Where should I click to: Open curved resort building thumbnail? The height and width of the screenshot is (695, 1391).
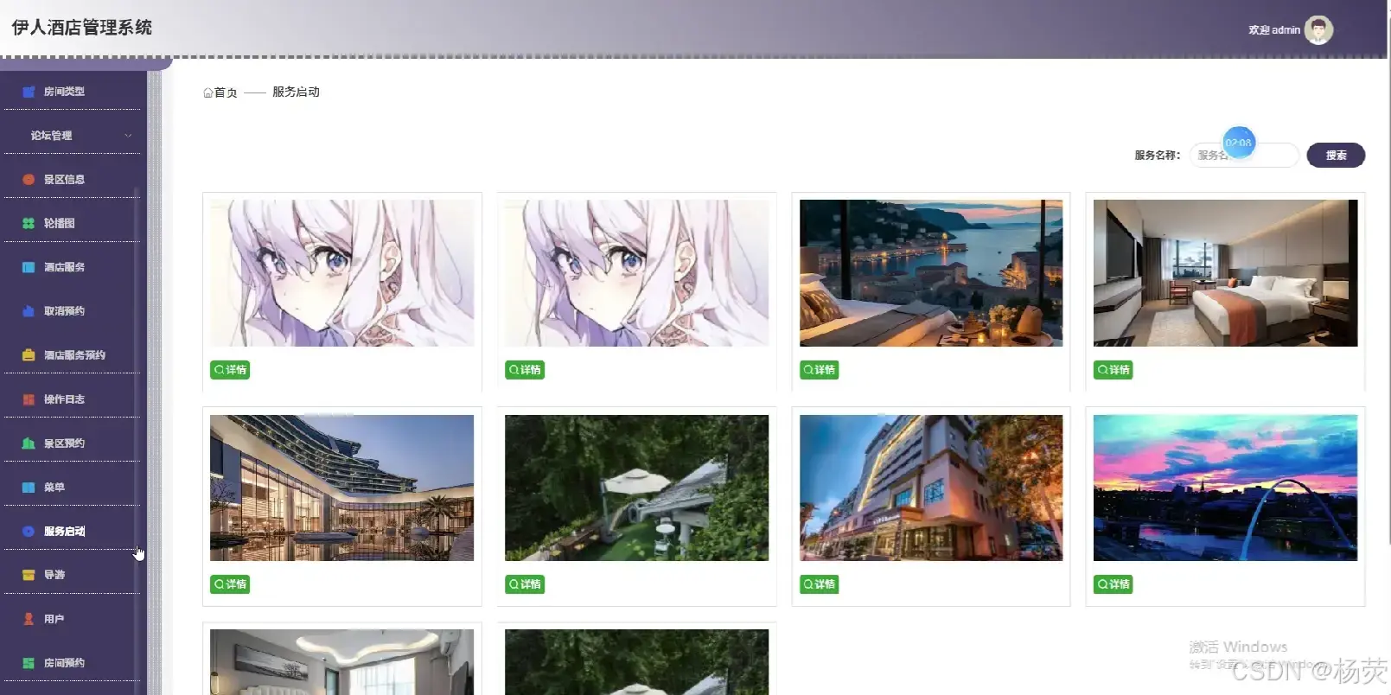click(342, 488)
